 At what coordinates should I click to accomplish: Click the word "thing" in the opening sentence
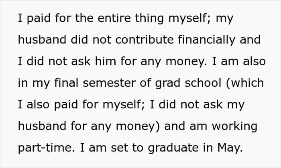click(149, 18)
